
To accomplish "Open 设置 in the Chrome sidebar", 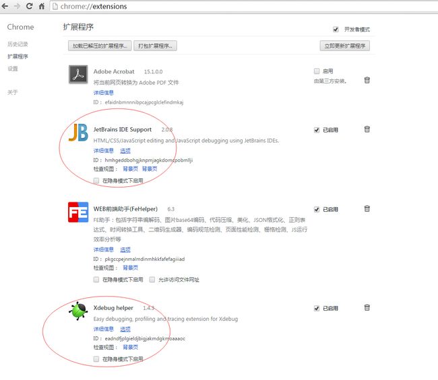I will coord(13,69).
